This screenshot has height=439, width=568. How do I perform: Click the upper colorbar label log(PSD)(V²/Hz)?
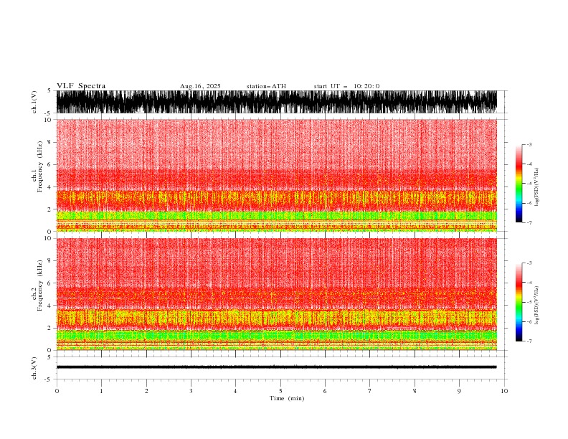pyautogui.click(x=536, y=187)
